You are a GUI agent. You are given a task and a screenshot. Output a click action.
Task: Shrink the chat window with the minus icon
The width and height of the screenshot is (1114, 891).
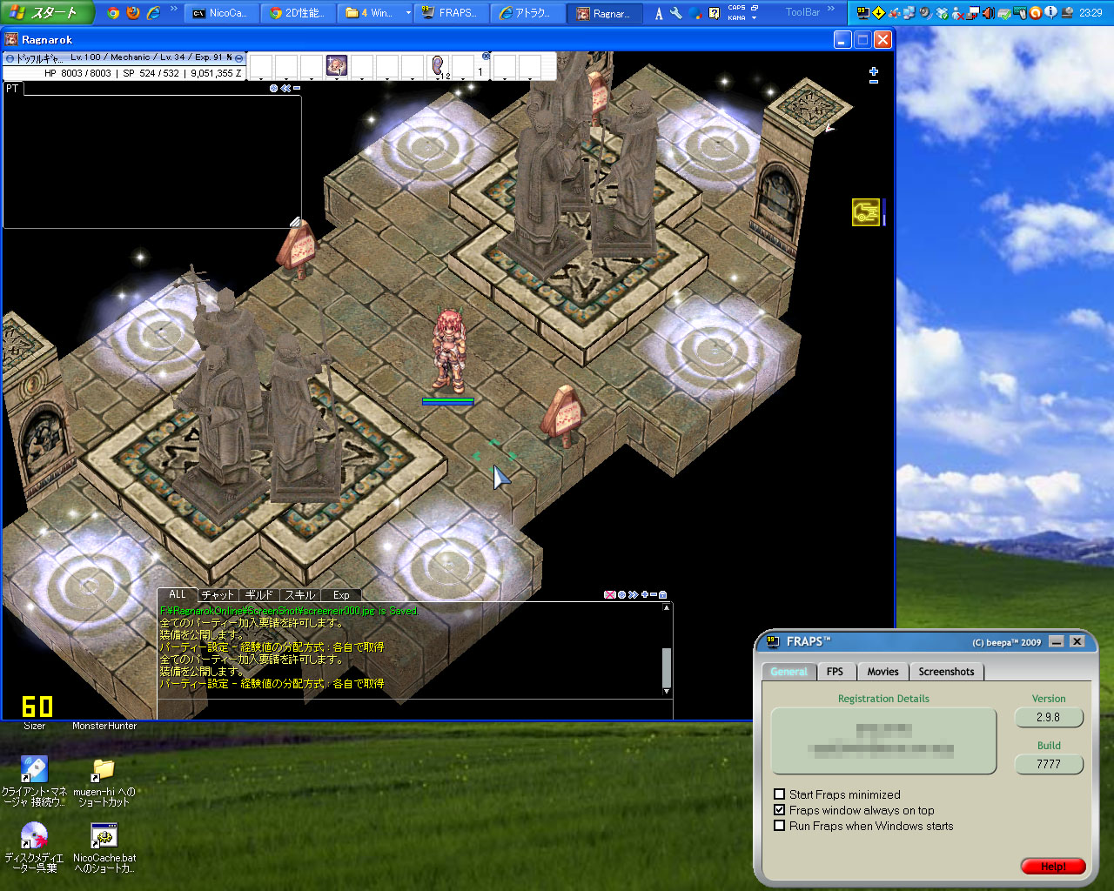pos(654,595)
